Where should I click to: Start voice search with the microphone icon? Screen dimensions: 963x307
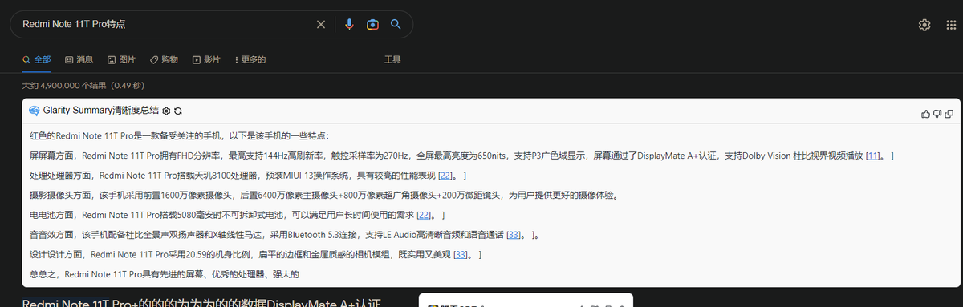[349, 25]
